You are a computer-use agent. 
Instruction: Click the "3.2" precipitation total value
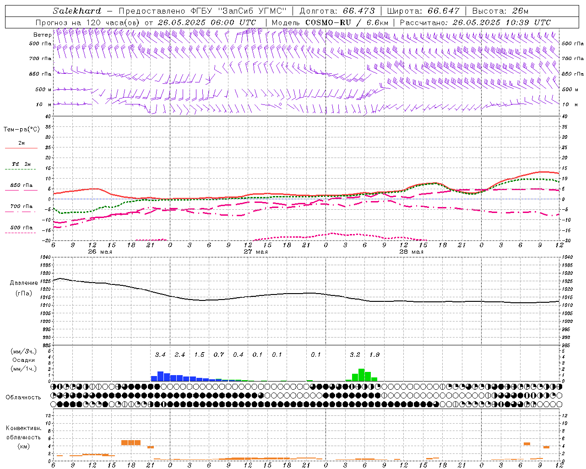(355, 355)
